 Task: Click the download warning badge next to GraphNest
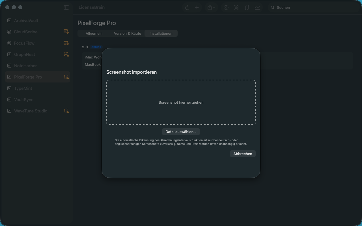coord(66,54)
